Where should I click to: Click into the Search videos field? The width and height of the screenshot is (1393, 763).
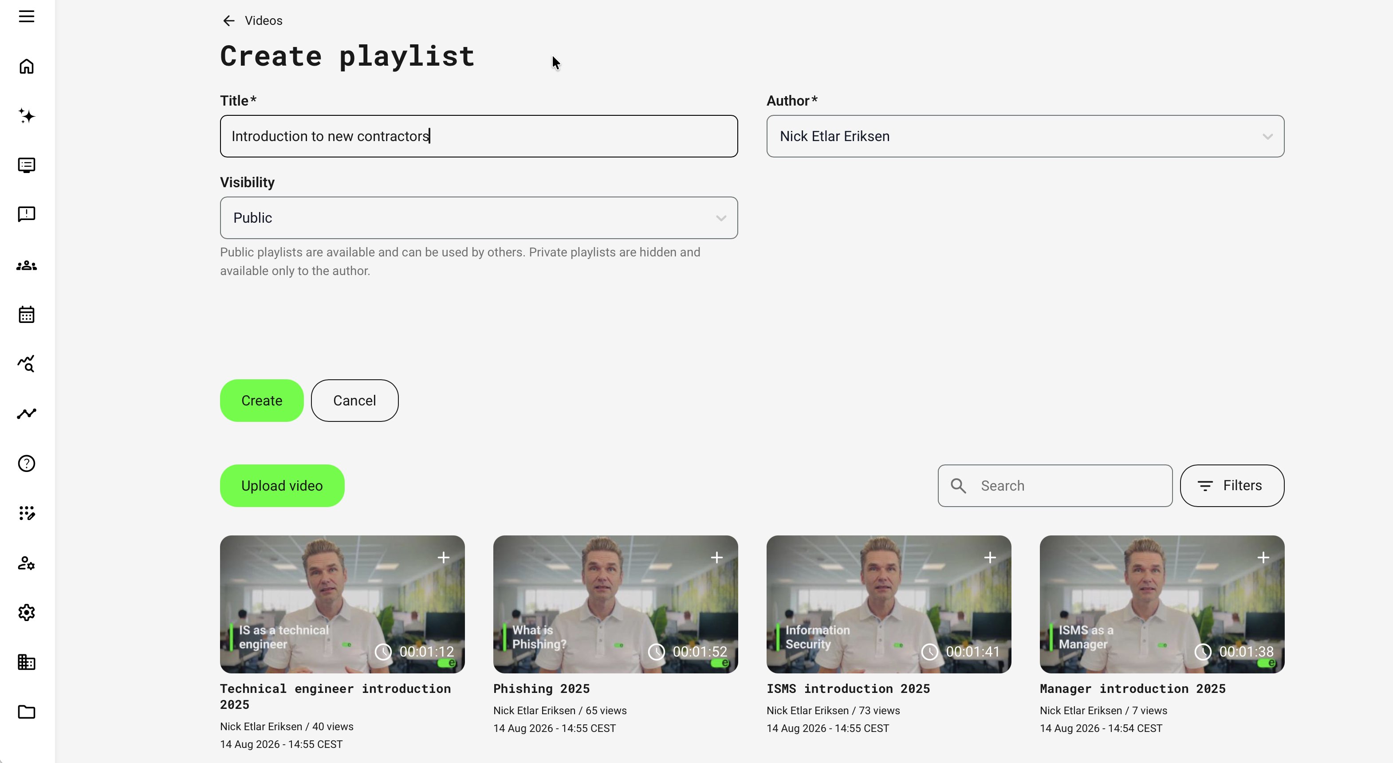[x=1055, y=486]
